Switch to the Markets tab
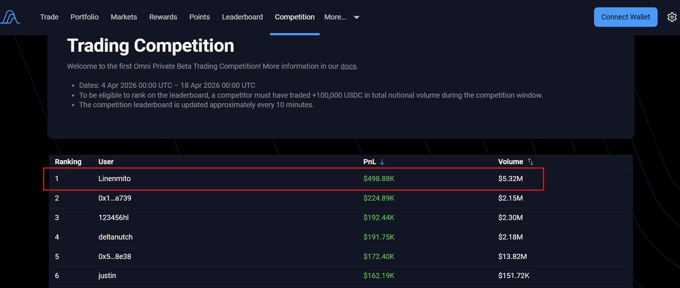Image resolution: width=680 pixels, height=288 pixels. click(124, 17)
